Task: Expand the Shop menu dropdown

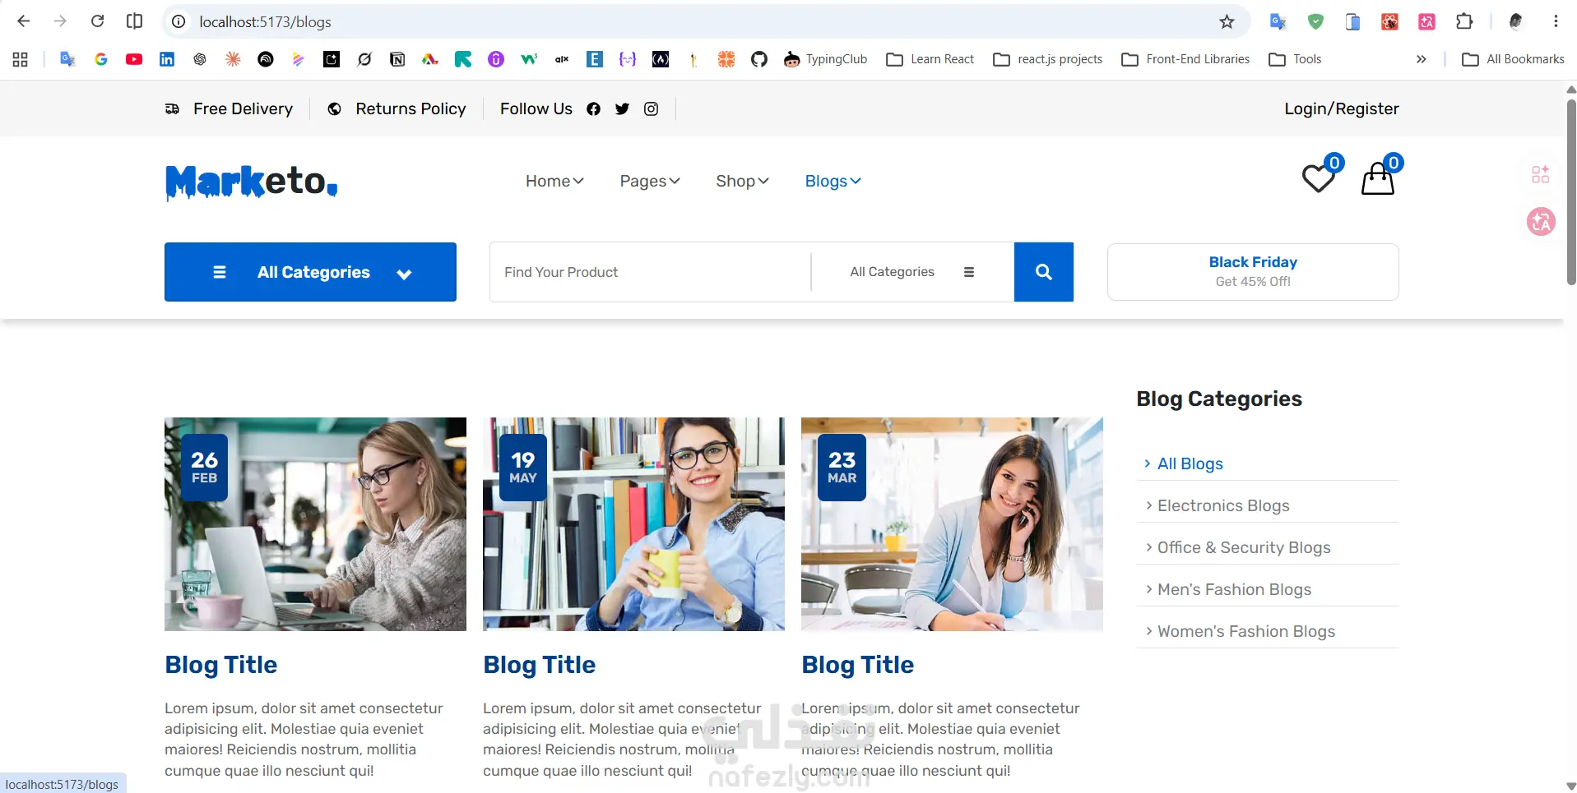Action: [742, 181]
